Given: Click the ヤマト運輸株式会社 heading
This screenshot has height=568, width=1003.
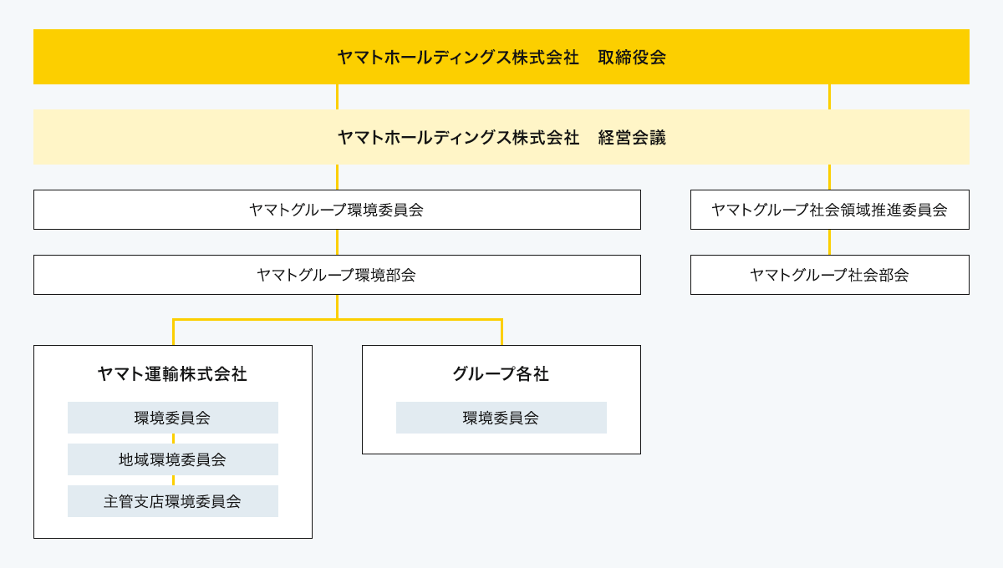Looking at the screenshot, I should pos(172,374).
